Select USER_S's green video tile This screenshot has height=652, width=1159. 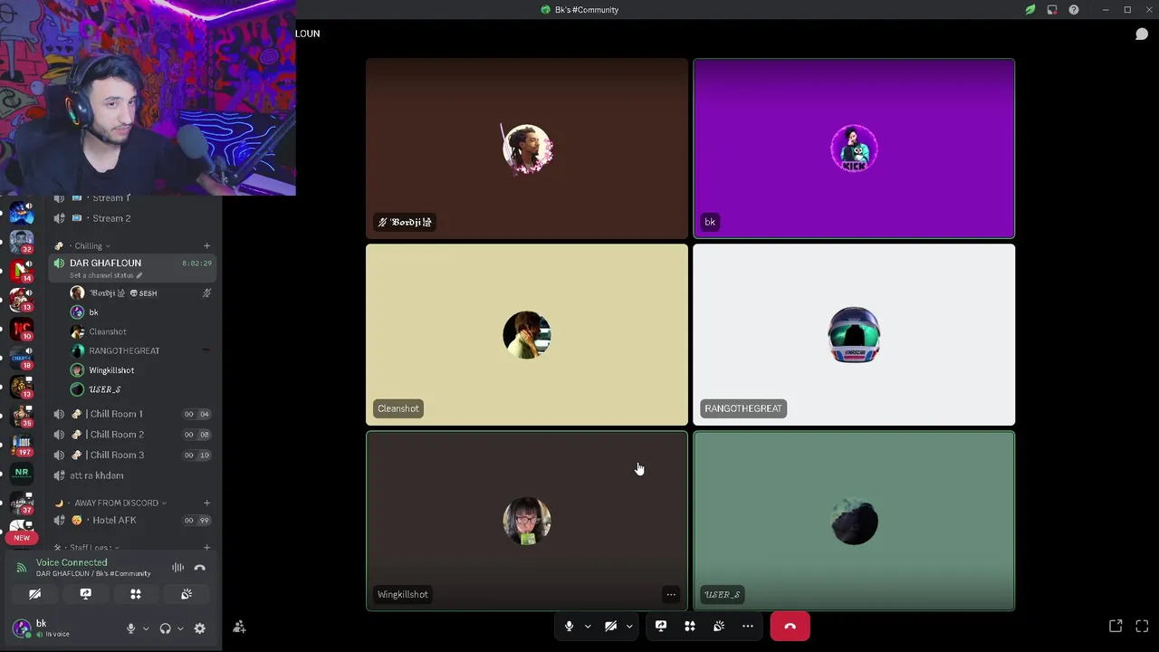(x=854, y=521)
